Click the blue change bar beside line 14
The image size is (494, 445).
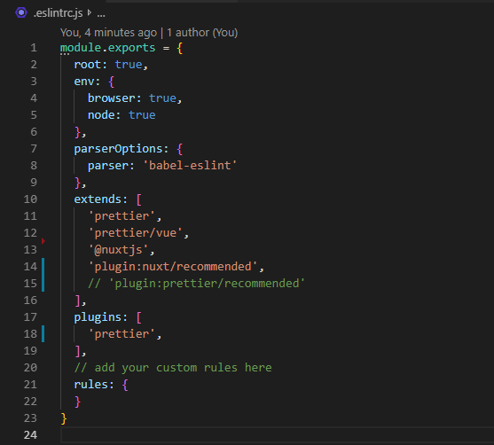43,267
